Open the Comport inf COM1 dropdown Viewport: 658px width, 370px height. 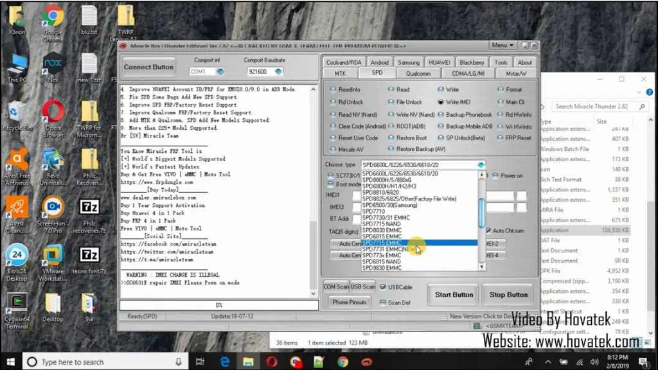[x=220, y=72]
